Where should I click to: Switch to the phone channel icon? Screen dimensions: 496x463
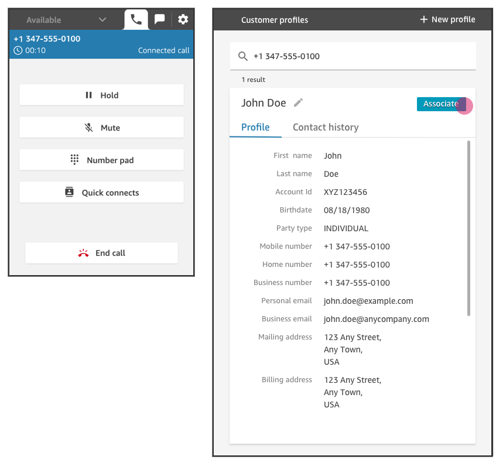pyautogui.click(x=135, y=19)
